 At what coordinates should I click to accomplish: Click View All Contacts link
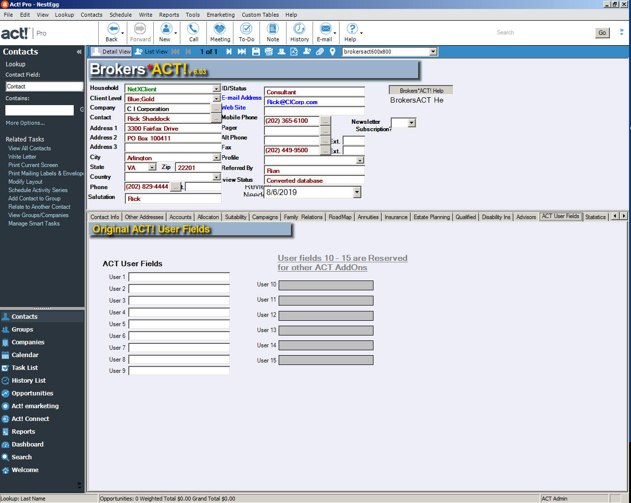coord(29,148)
